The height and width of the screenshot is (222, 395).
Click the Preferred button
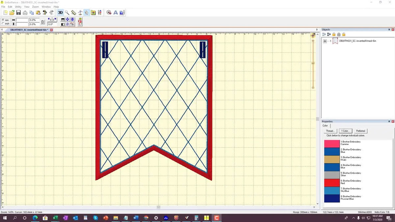(361, 131)
